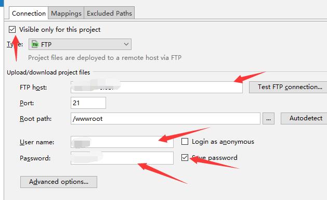This screenshot has height=200, width=327.
Task: Enable Login as anonymous checkbox
Action: [185, 142]
